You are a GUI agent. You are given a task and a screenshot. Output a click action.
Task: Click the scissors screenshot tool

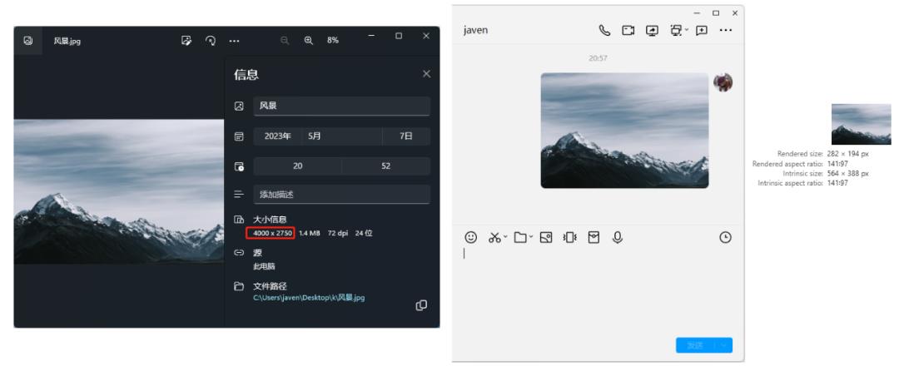(494, 237)
